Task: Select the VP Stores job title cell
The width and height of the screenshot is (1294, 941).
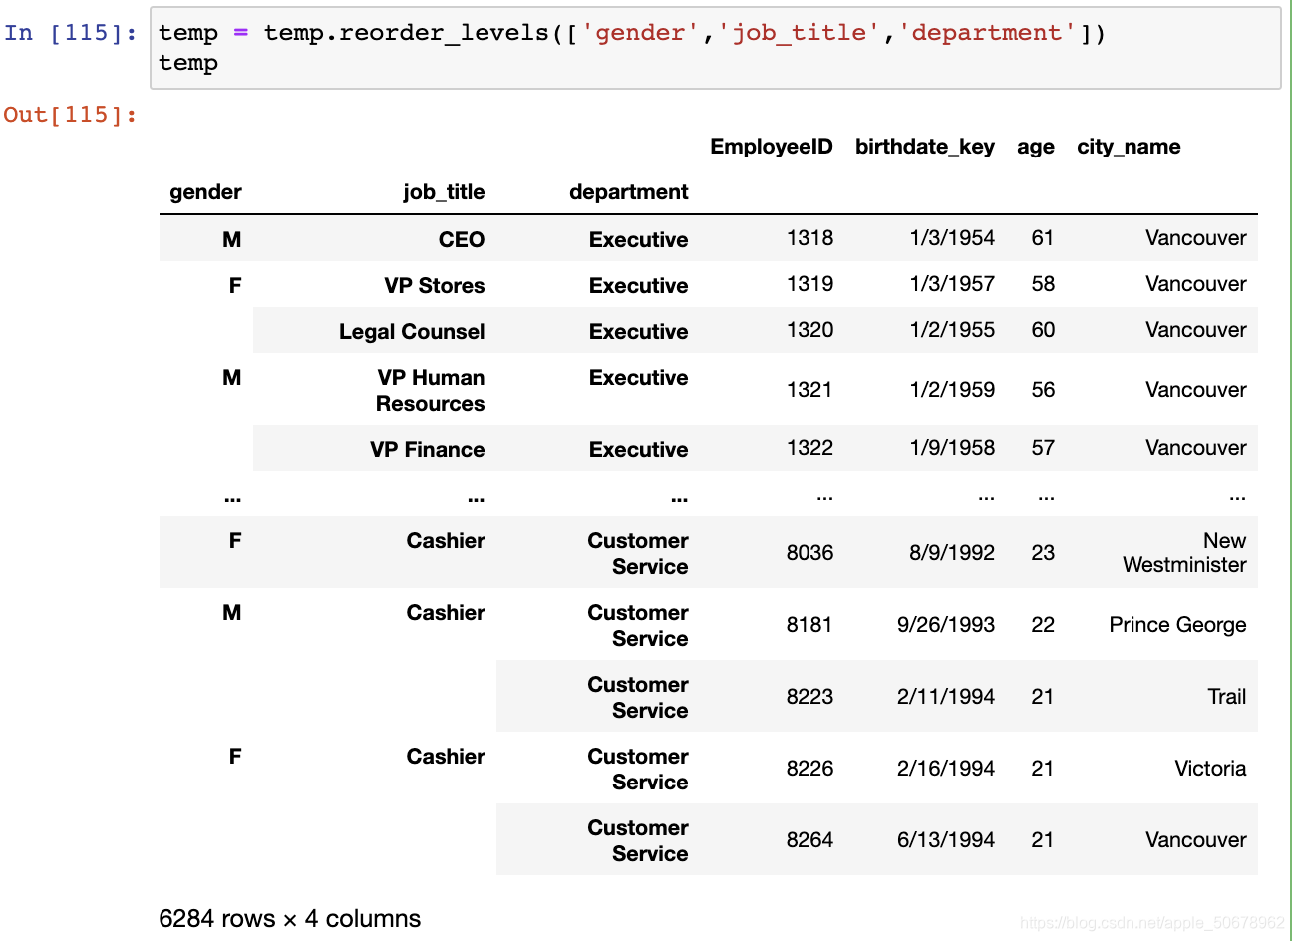Action: 434,285
